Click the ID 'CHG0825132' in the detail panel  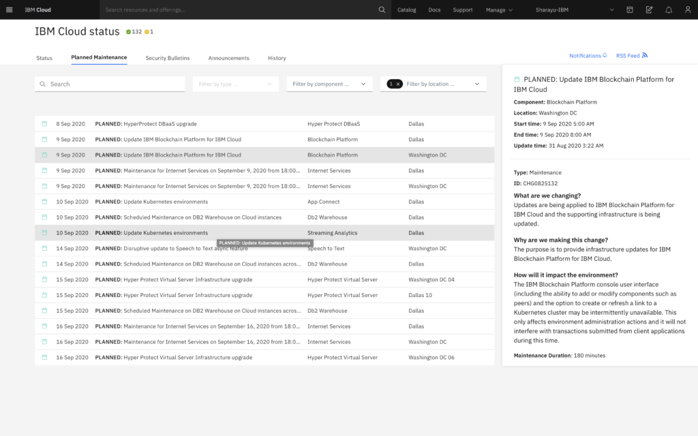[540, 183]
